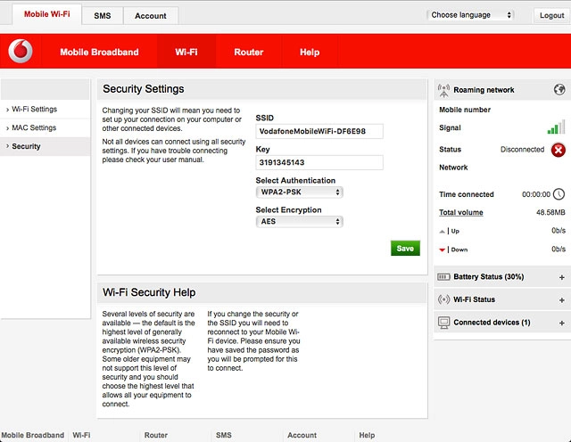Open the Select Encryption dropdown
571x442 pixels.
tap(299, 221)
